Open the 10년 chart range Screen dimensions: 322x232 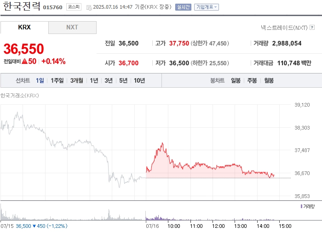pyautogui.click(x=139, y=80)
